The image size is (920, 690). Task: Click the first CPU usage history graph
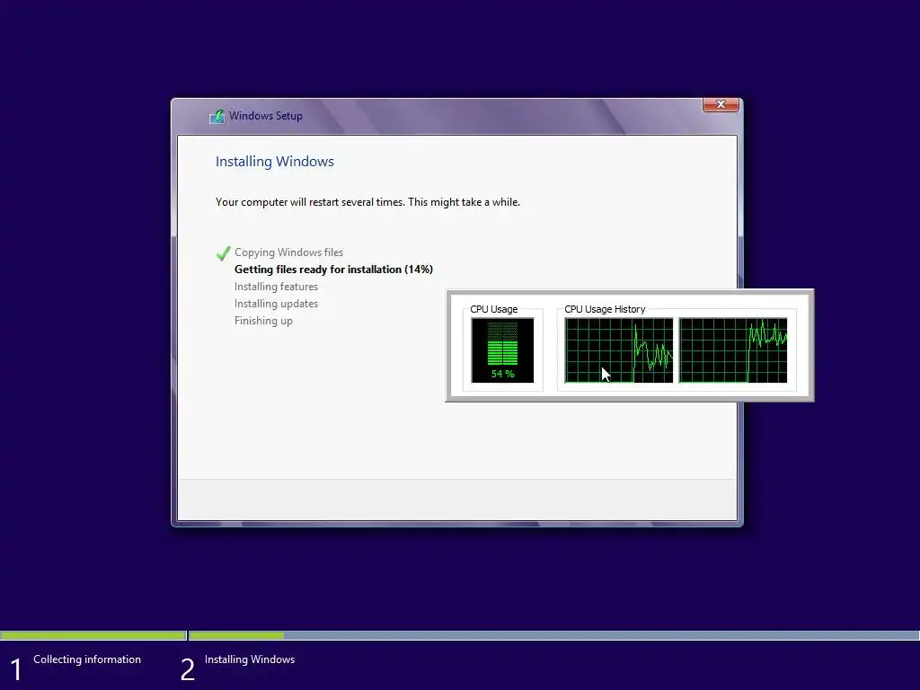click(618, 350)
